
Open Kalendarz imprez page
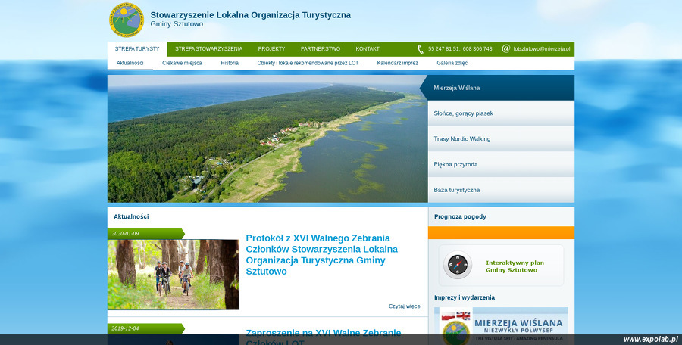click(398, 63)
